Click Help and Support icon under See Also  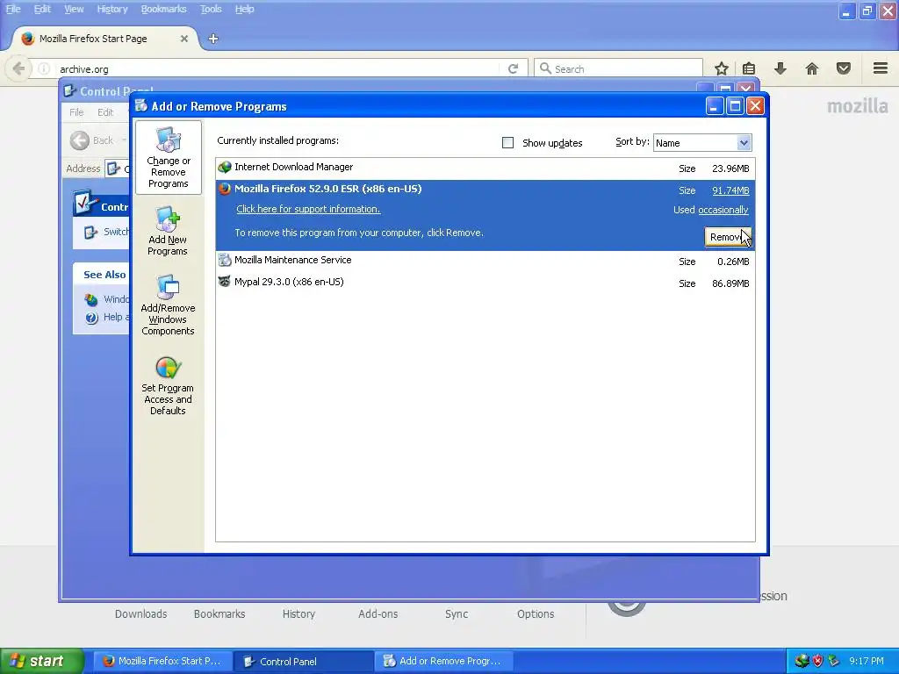click(91, 318)
